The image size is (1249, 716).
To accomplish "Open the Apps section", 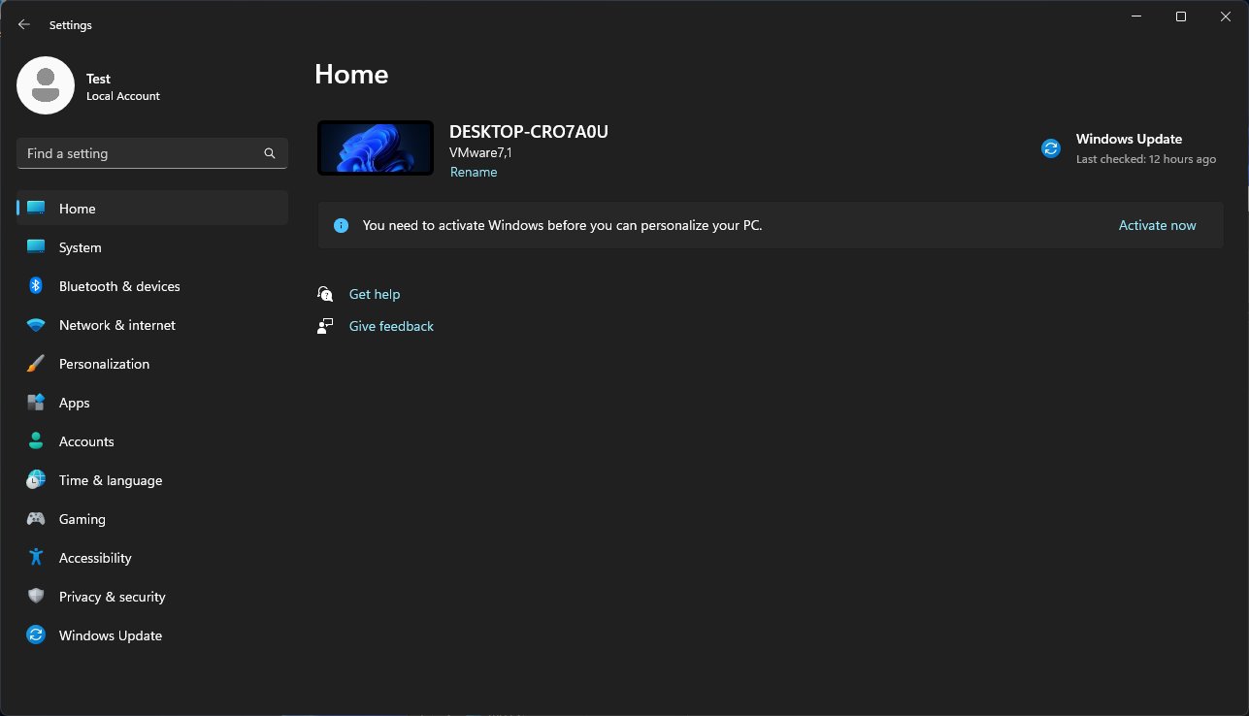I will [152, 403].
